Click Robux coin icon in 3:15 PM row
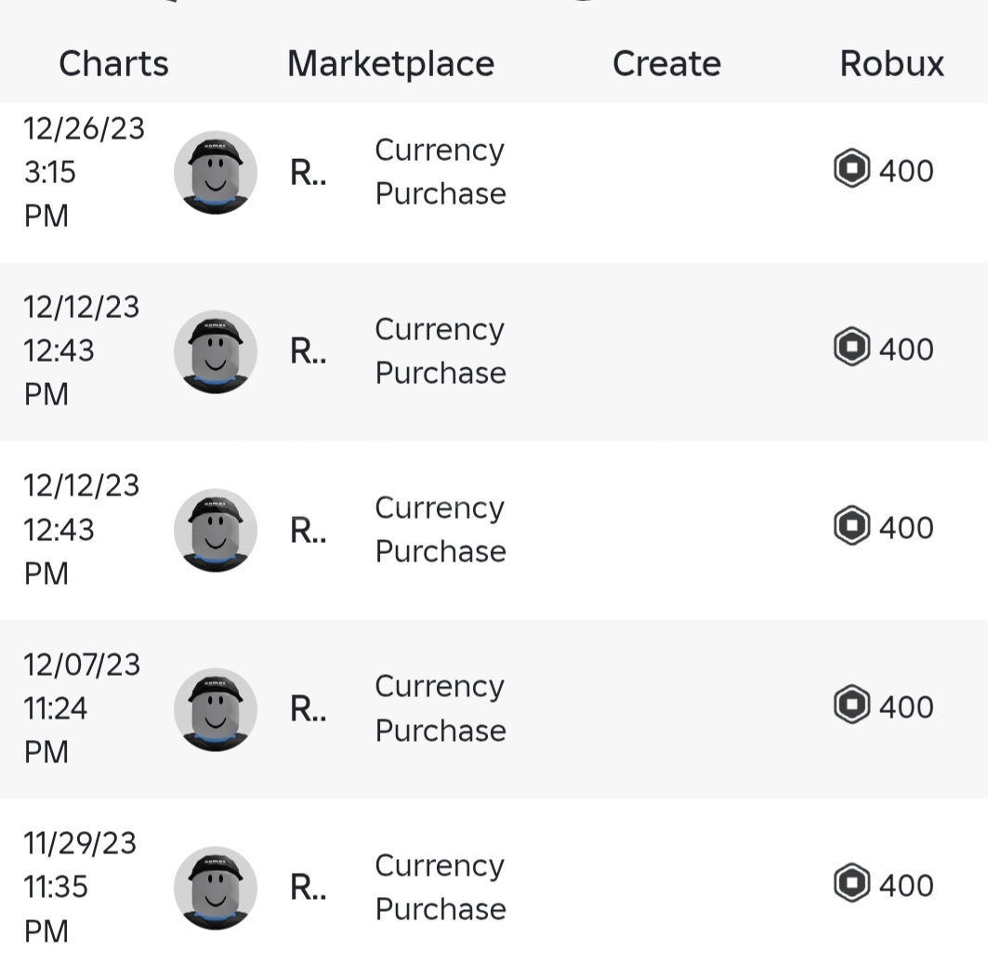Screen dimensions: 988x963 (x=851, y=171)
